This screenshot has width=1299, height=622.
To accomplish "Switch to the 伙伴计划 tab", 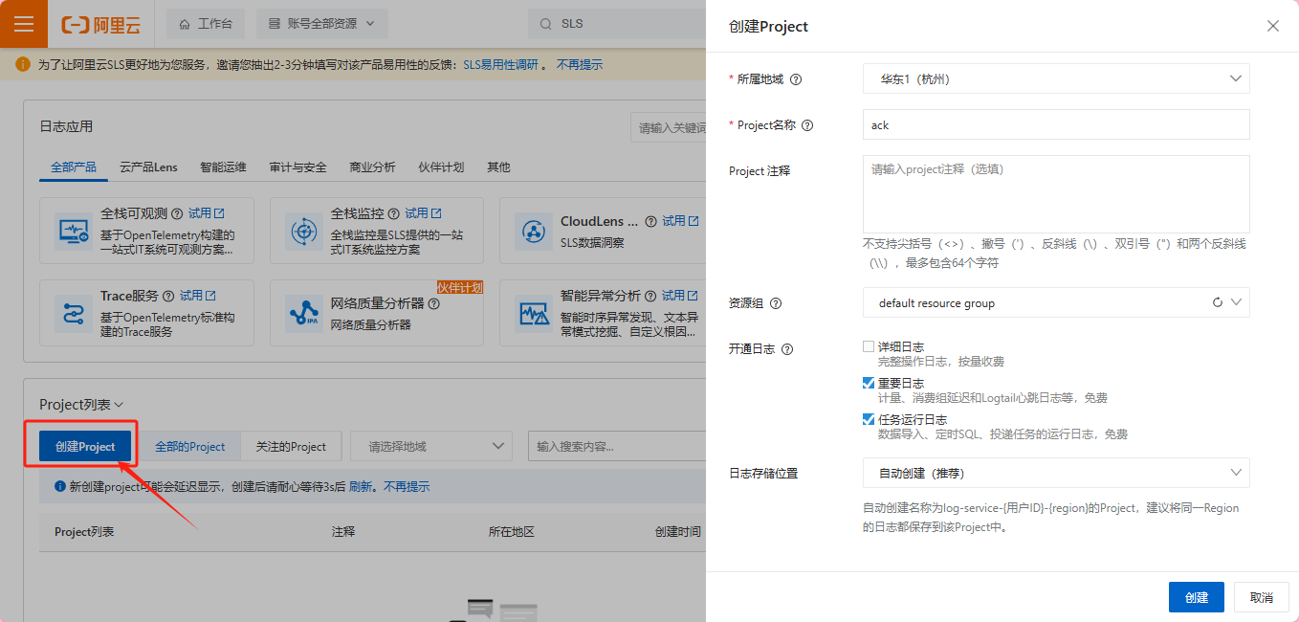I will (x=441, y=167).
